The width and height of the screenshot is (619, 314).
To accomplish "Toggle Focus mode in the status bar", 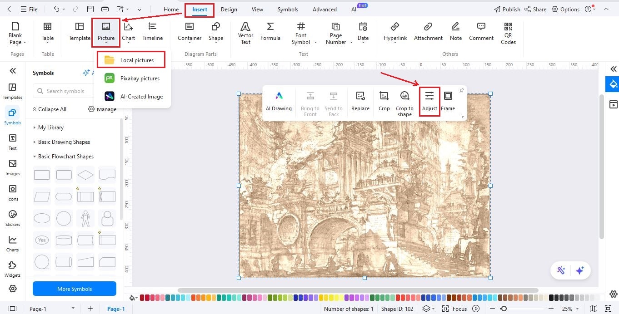I will 455,309.
